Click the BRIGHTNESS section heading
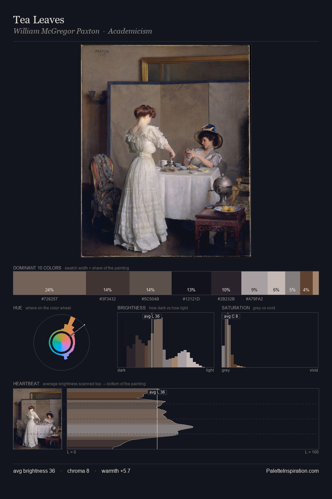 (131, 308)
